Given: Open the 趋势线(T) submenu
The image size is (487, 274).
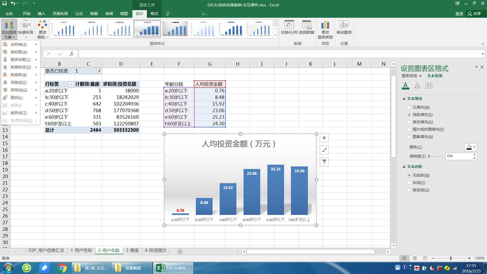Looking at the screenshot, I should (x=21, y=113).
